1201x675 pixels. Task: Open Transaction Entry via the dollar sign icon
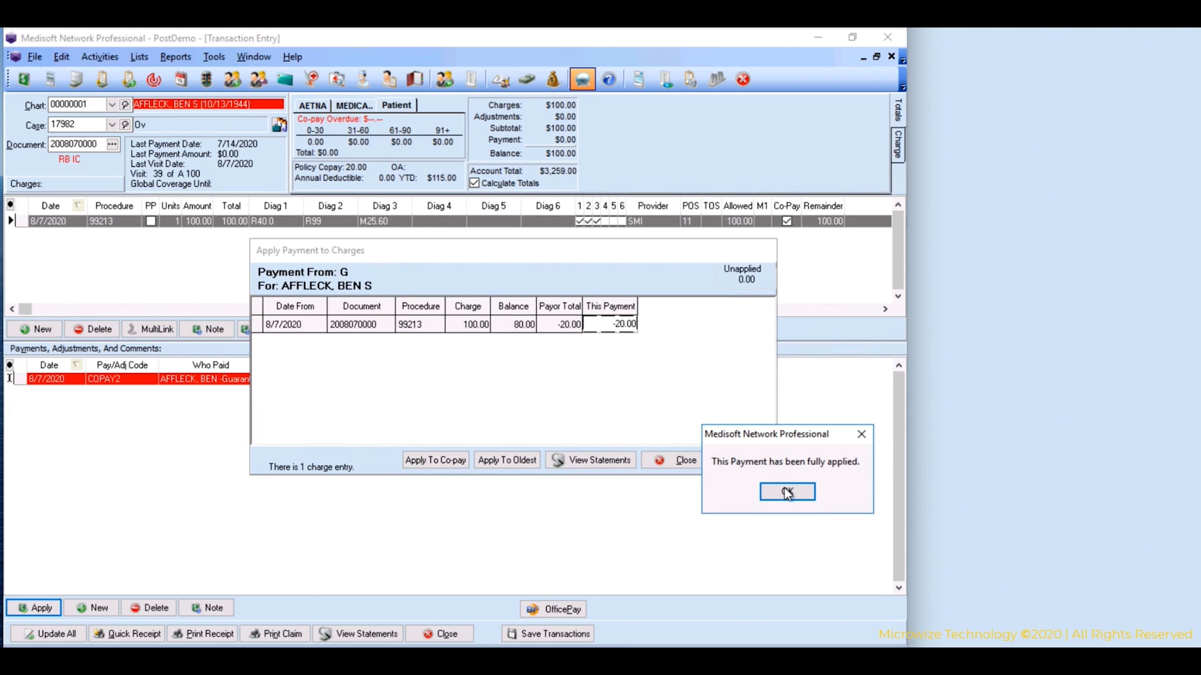pos(24,79)
